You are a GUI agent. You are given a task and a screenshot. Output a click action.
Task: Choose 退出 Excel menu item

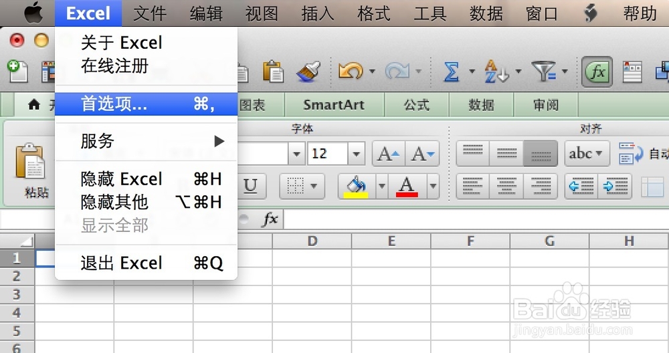[146, 263]
